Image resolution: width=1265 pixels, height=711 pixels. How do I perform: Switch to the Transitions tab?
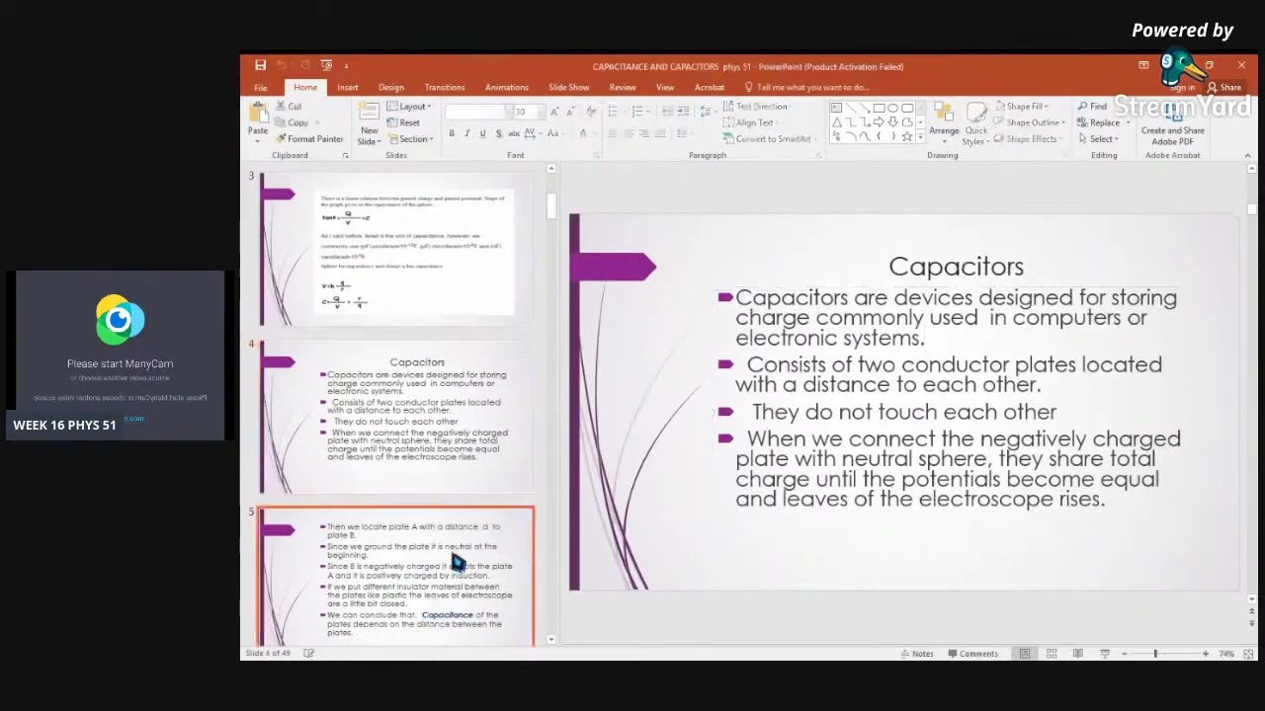point(445,88)
